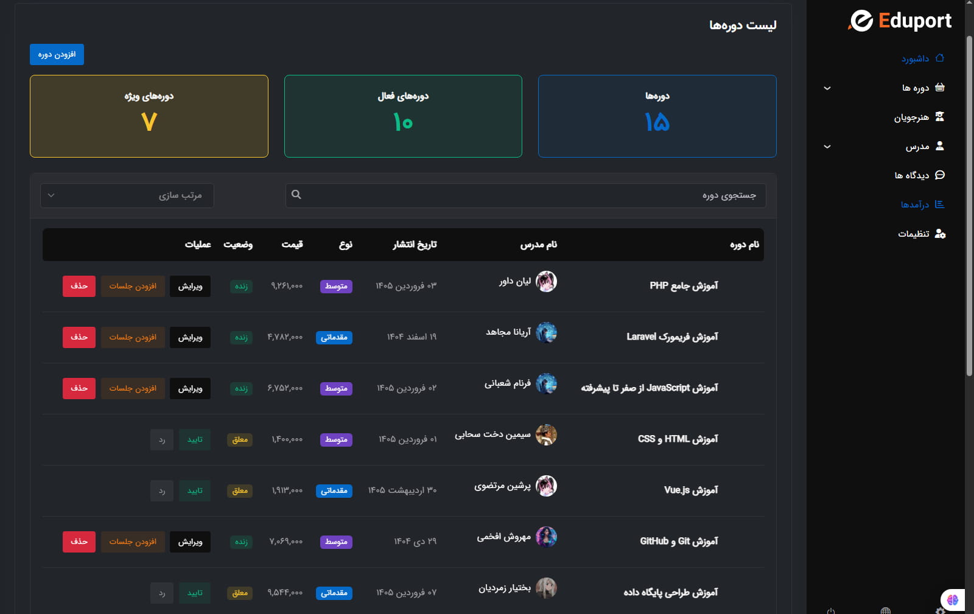The image size is (974, 614).
Task: Click the Eduport logo
Action: (x=900, y=21)
